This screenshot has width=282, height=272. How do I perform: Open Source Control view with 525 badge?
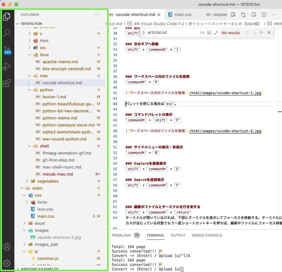7,50
